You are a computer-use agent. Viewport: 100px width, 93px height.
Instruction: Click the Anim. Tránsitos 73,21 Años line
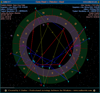(90, 5)
